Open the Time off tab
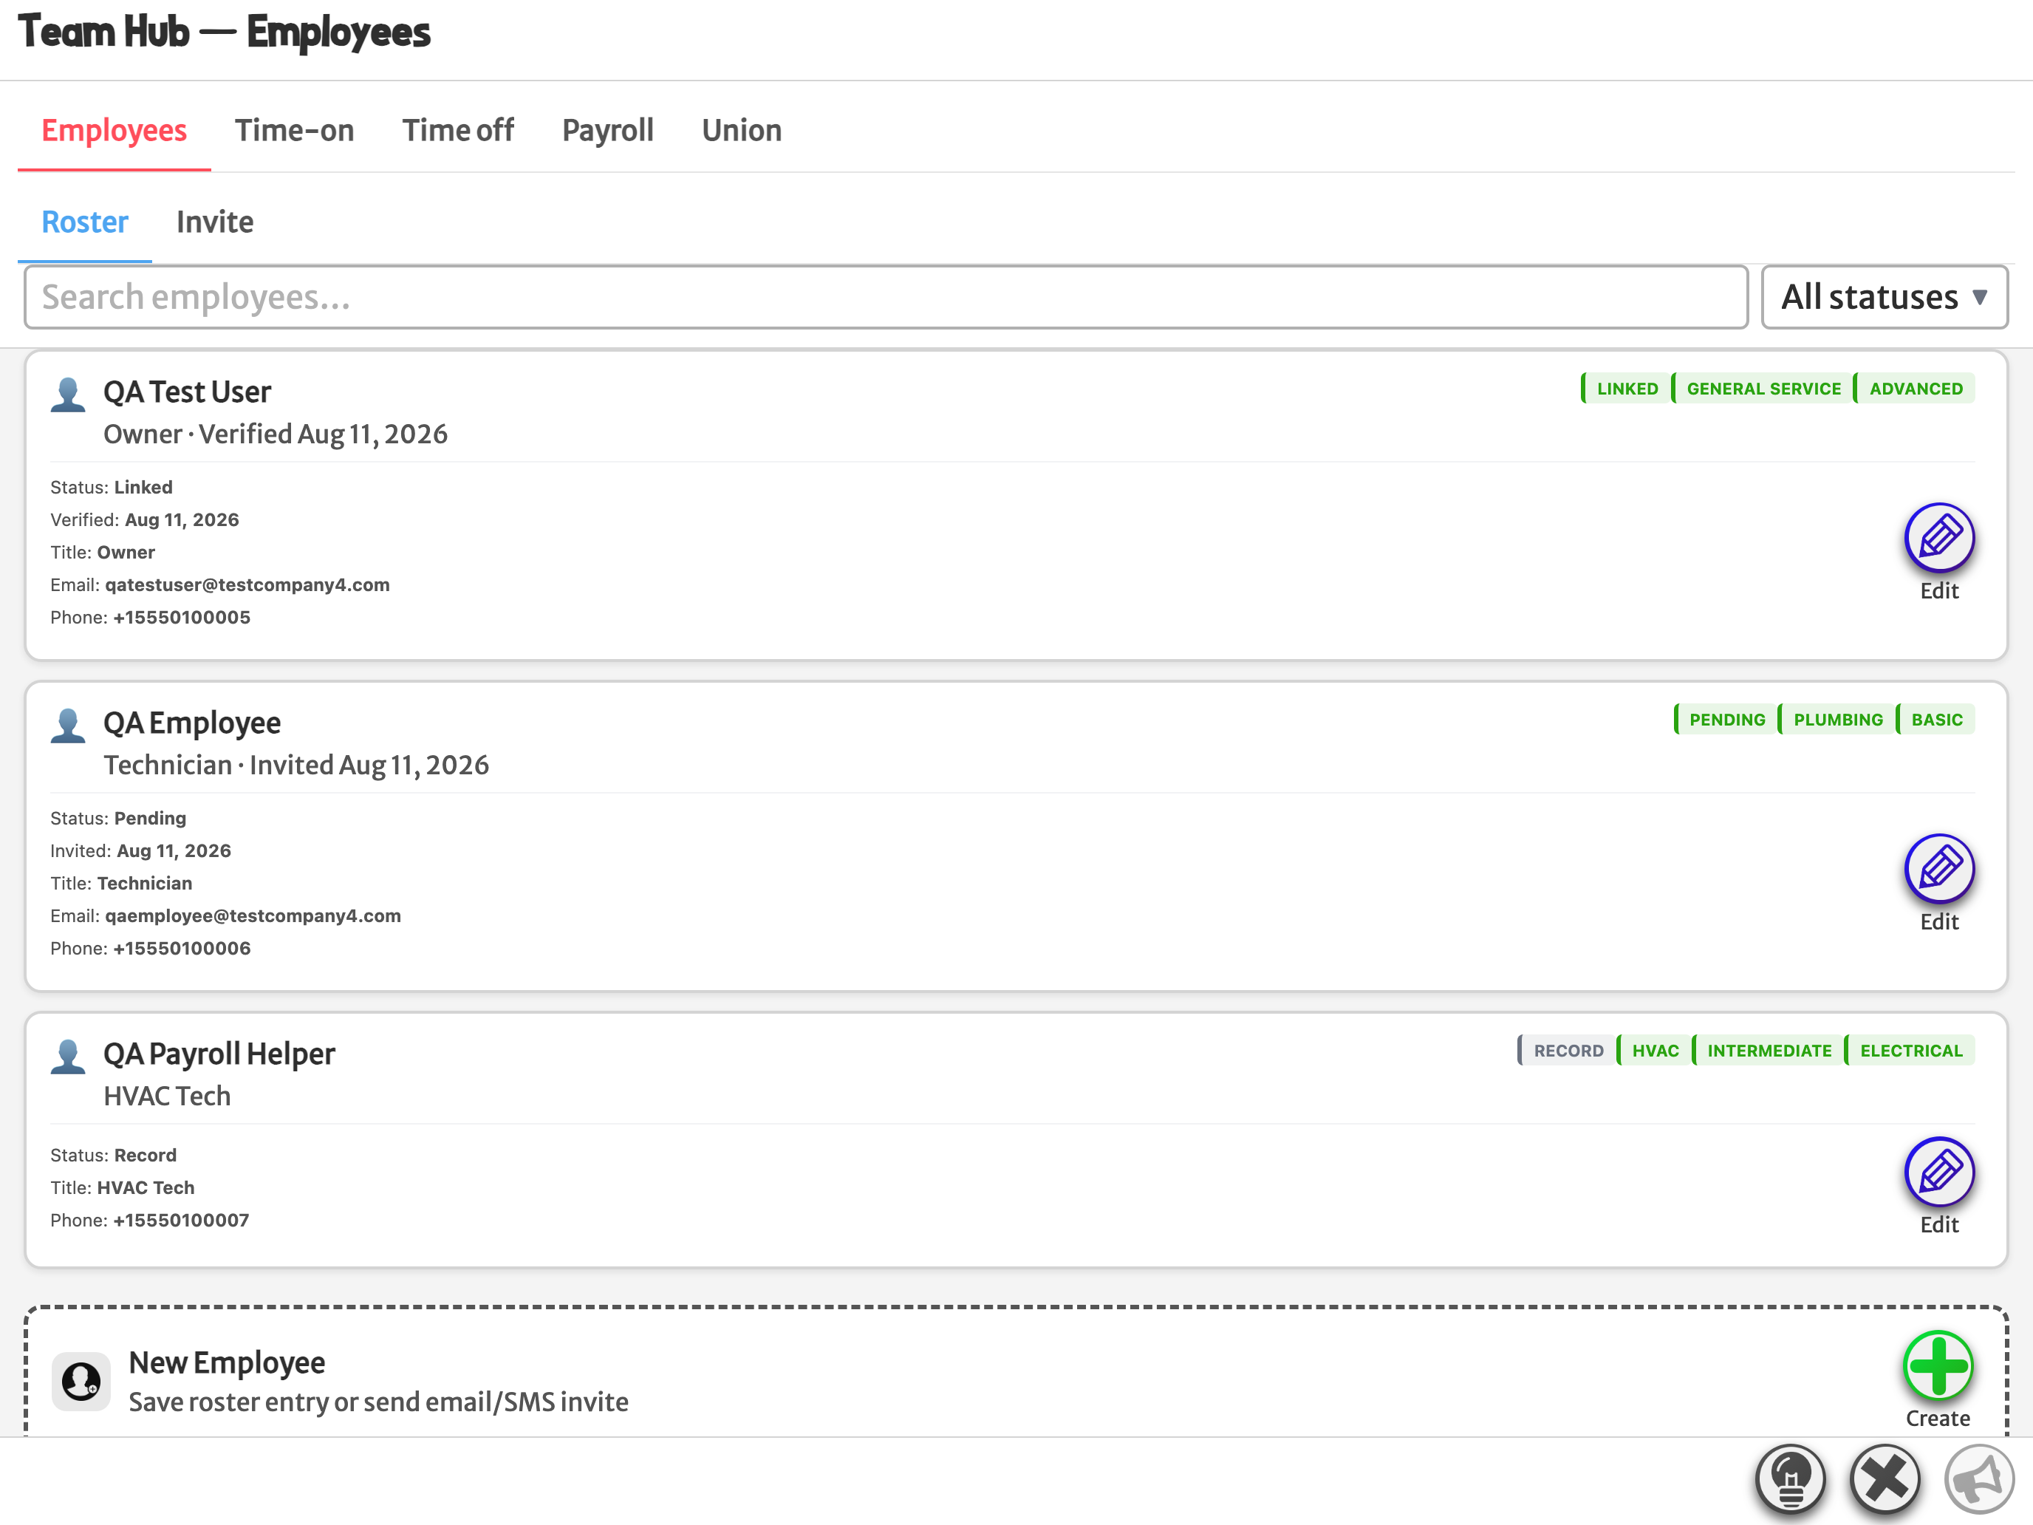Screen dimensions: 2033x1525 458,131
